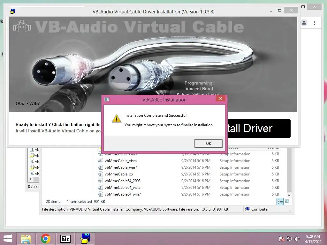The height and width of the screenshot is (245, 327).
Task: Click the vbMmeCable64_2003 file icon
Action: point(101,181)
